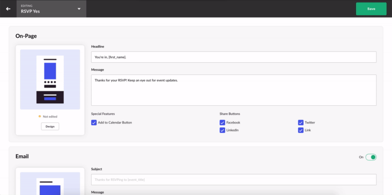Uncheck the Facebook share checkbox
This screenshot has width=392, height=195.
click(222, 122)
